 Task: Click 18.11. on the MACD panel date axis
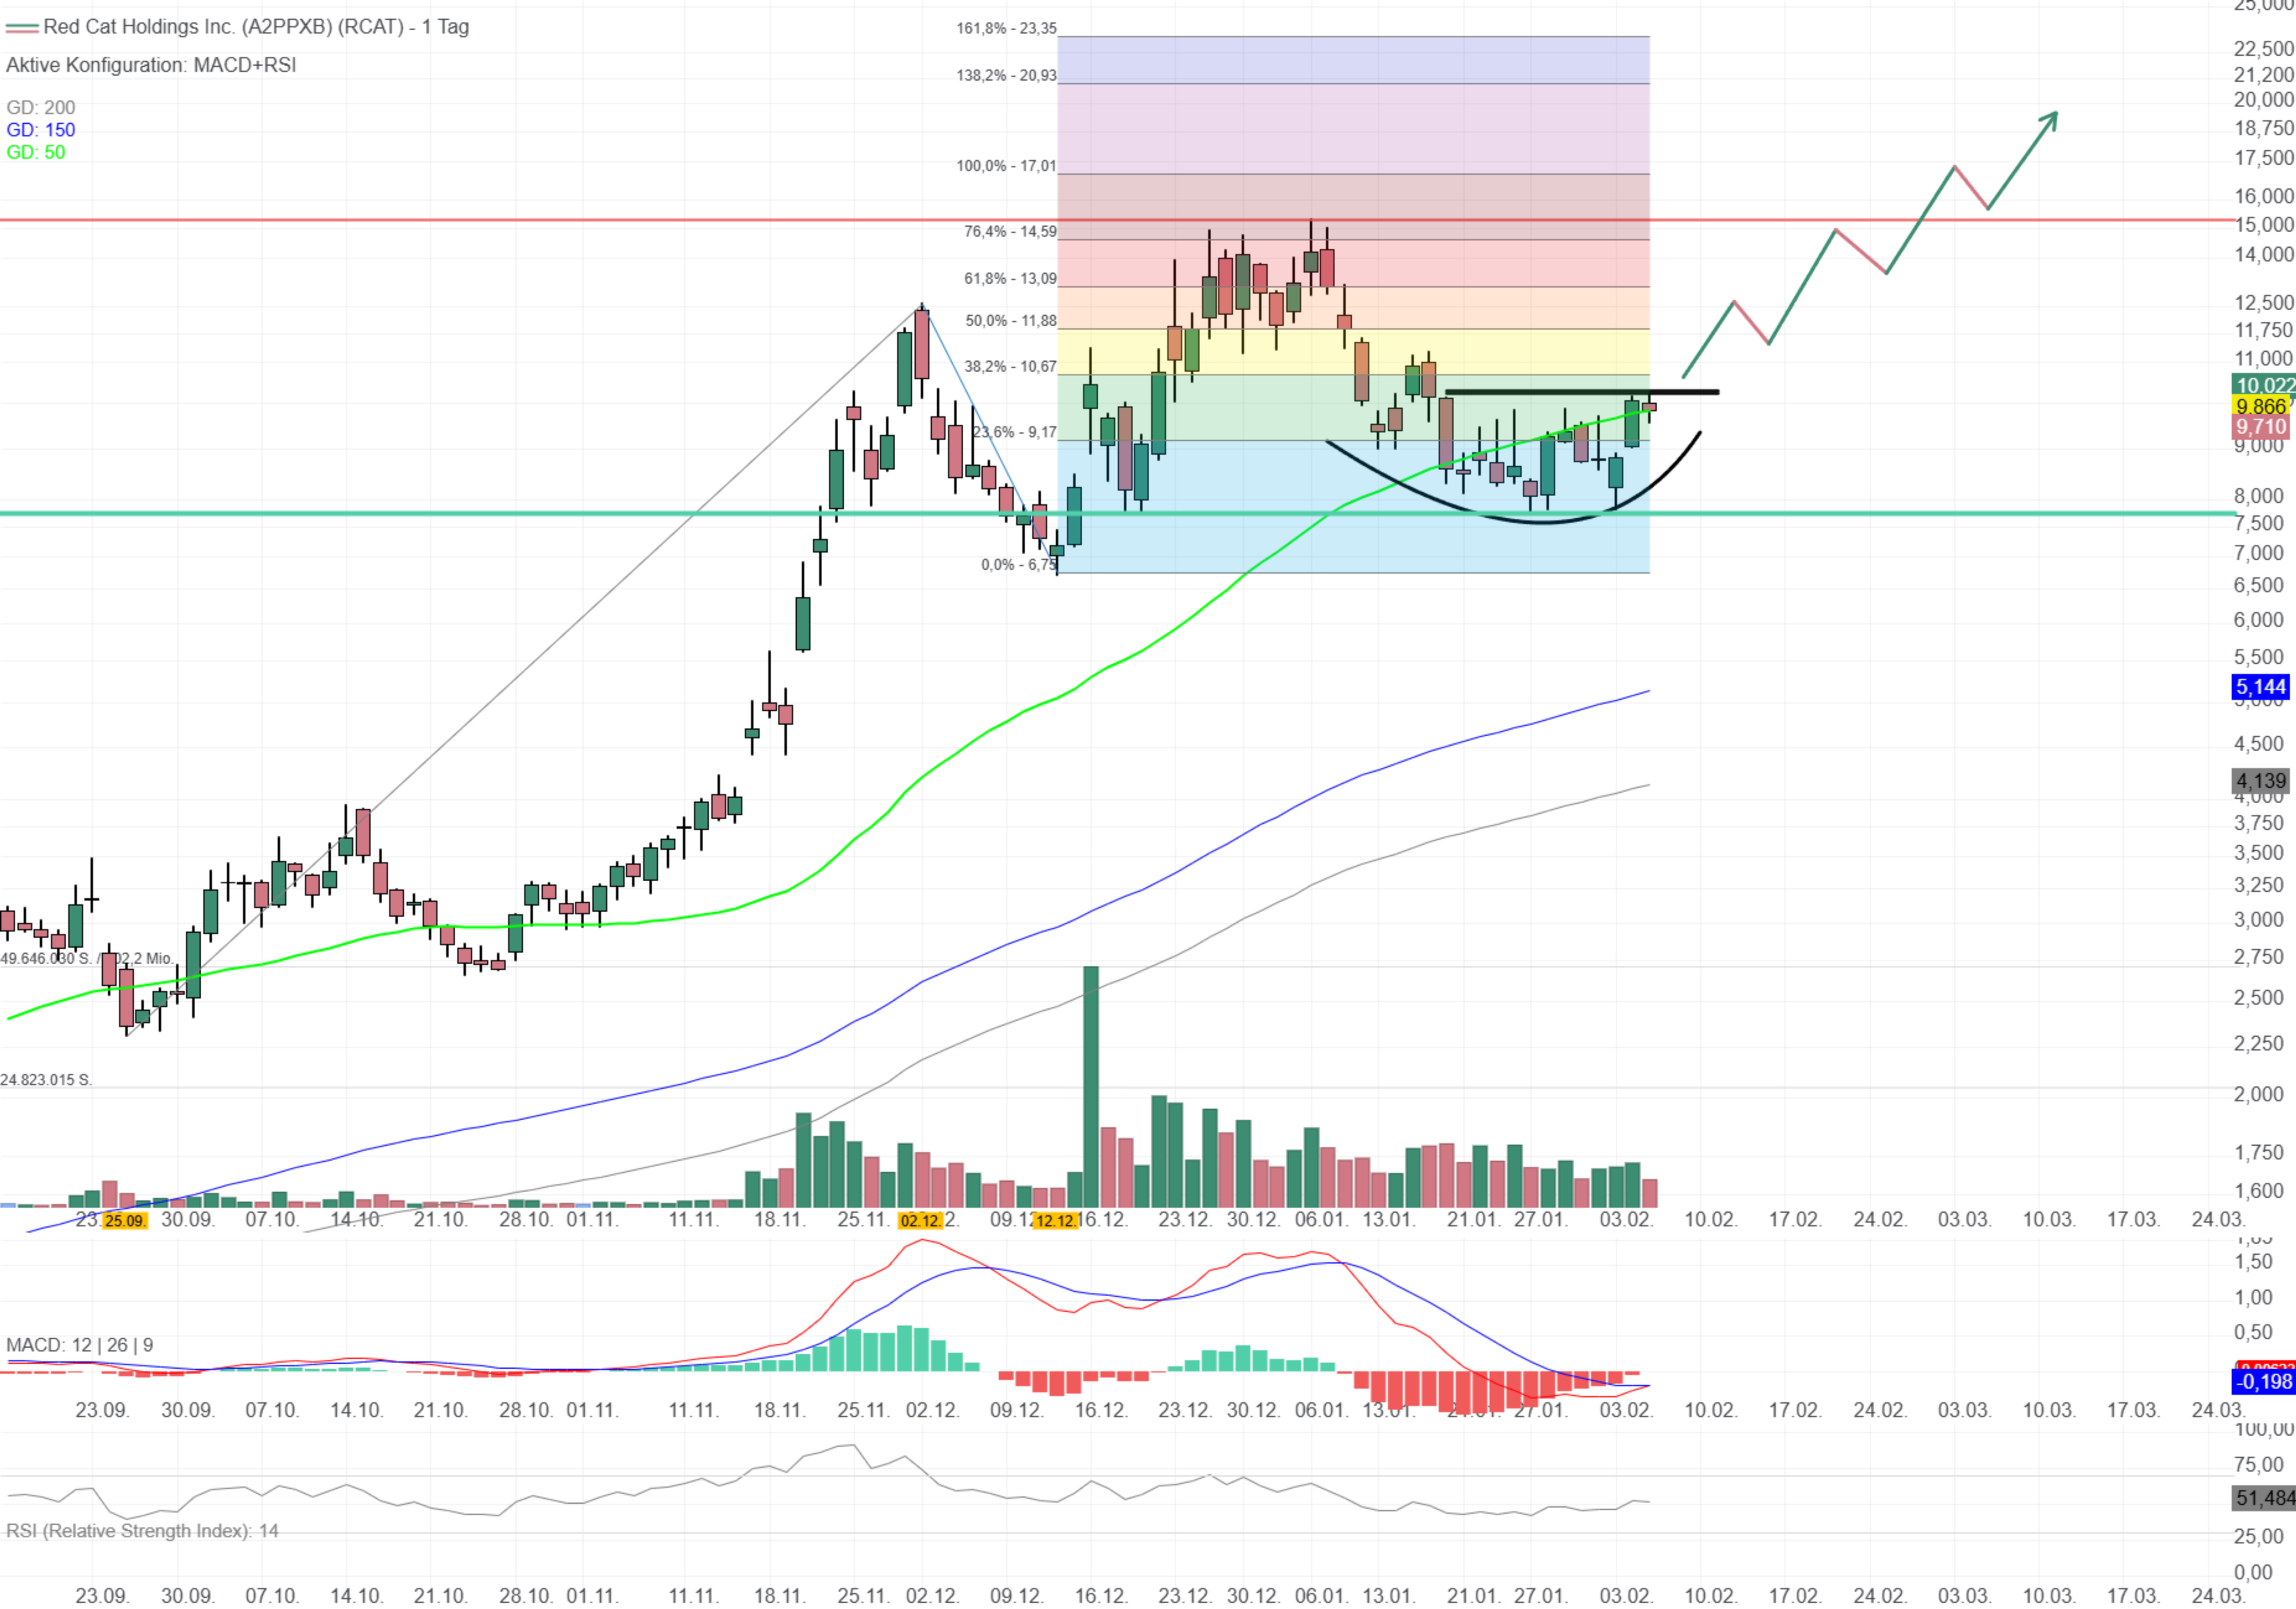pos(780,1411)
